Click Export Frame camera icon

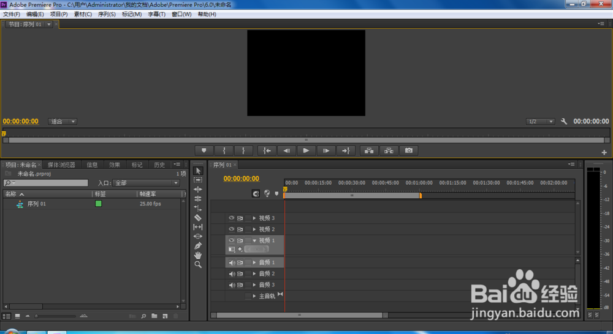click(408, 150)
